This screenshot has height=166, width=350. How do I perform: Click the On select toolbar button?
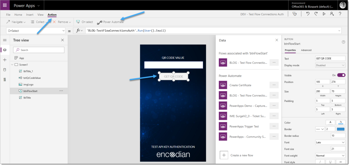point(85,22)
